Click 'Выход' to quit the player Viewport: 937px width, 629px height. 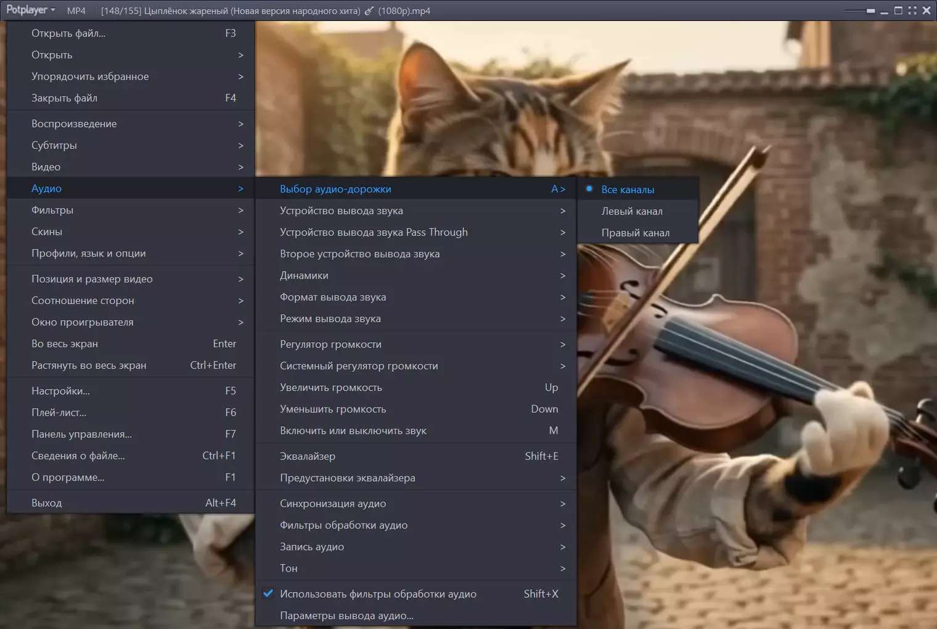click(131, 503)
